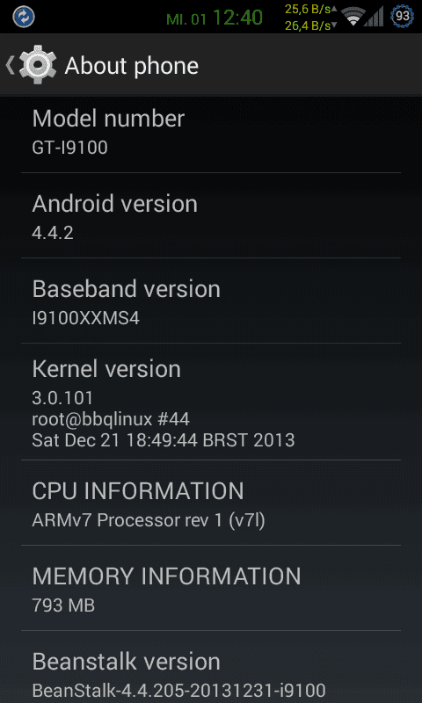
Task: Tap the Wi-Fi signal icon
Action: 353,17
